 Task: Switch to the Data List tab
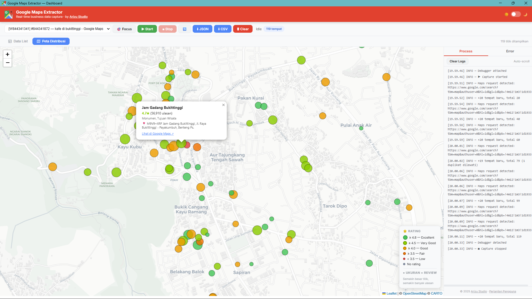pos(18,41)
